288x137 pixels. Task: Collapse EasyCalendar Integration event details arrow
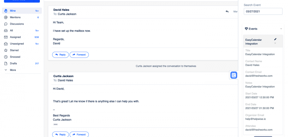pos(275,43)
